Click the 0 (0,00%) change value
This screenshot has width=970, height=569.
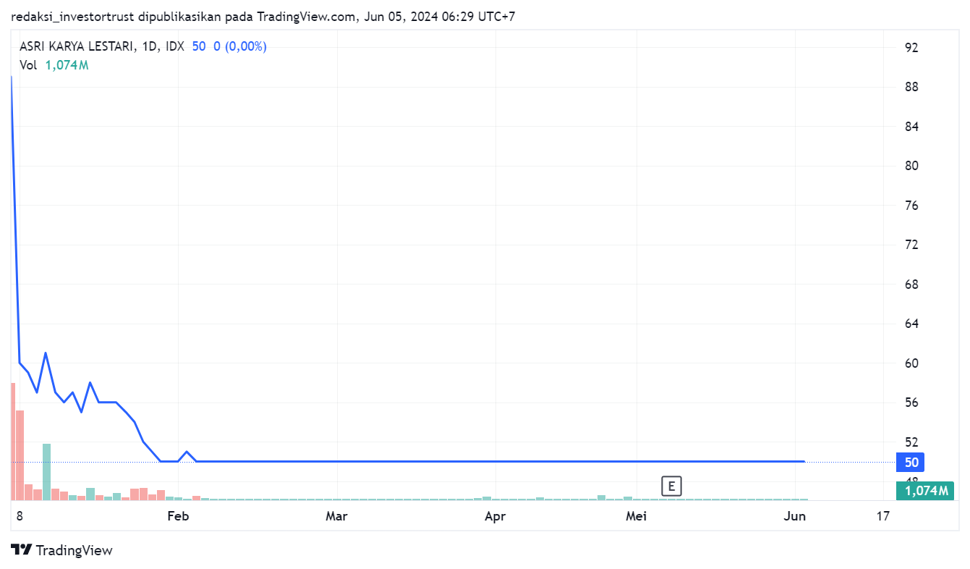(x=240, y=46)
